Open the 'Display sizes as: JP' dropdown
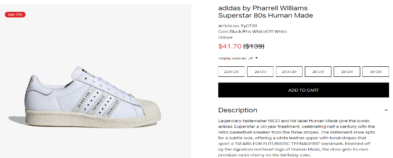 pyautogui.click(x=238, y=58)
